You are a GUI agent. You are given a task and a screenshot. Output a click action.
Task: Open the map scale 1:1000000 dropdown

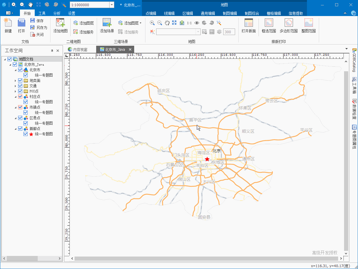112,5
